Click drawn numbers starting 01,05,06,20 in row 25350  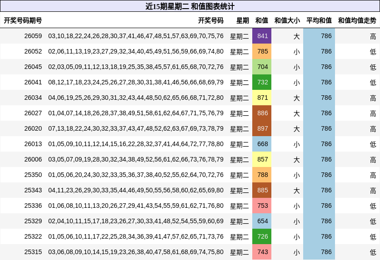click(x=136, y=175)
